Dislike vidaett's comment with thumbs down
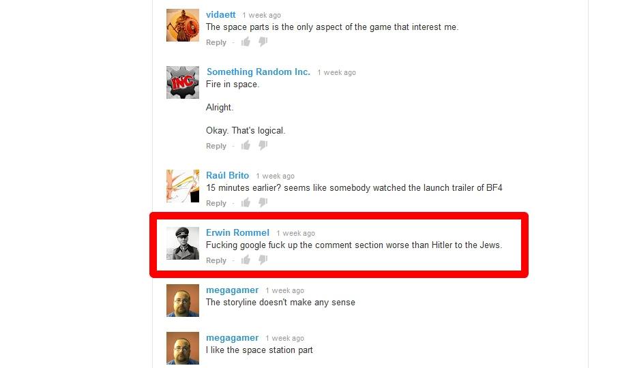 click(x=263, y=42)
